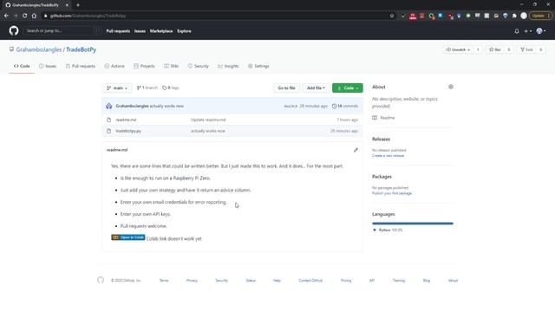Open Pull requests in the top nav
The width and height of the screenshot is (555, 312).
(118, 31)
